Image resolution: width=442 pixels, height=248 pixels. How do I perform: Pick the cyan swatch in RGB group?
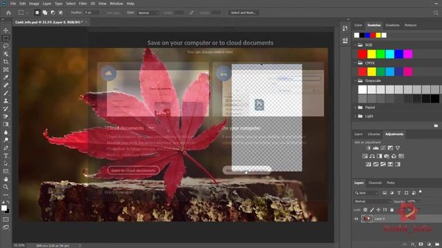(390, 54)
